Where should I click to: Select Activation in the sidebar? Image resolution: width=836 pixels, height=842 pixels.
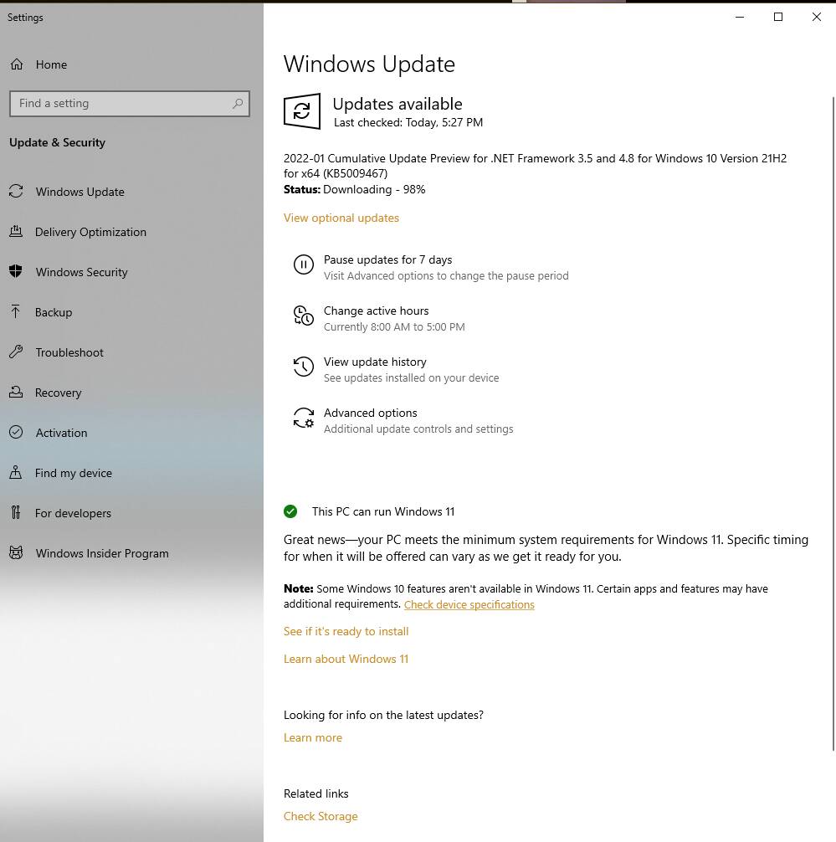pyautogui.click(x=61, y=433)
